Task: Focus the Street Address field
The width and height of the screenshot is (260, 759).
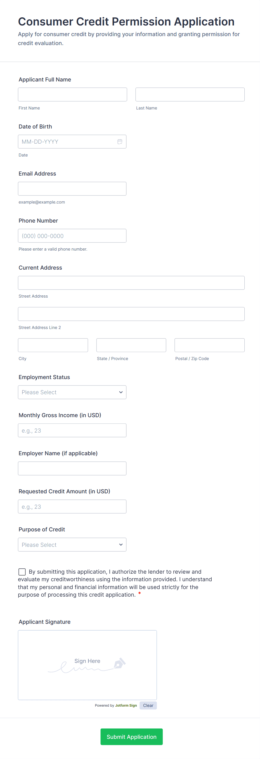Action: [131, 283]
